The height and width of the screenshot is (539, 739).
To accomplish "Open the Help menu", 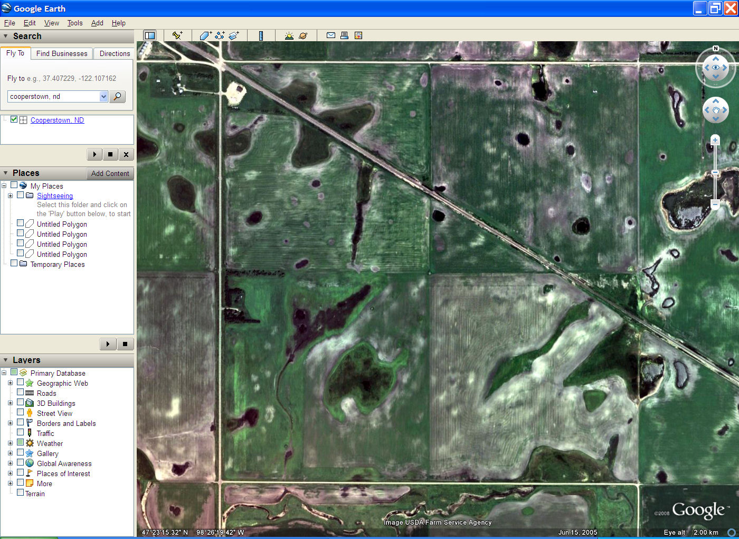I will 119,23.
